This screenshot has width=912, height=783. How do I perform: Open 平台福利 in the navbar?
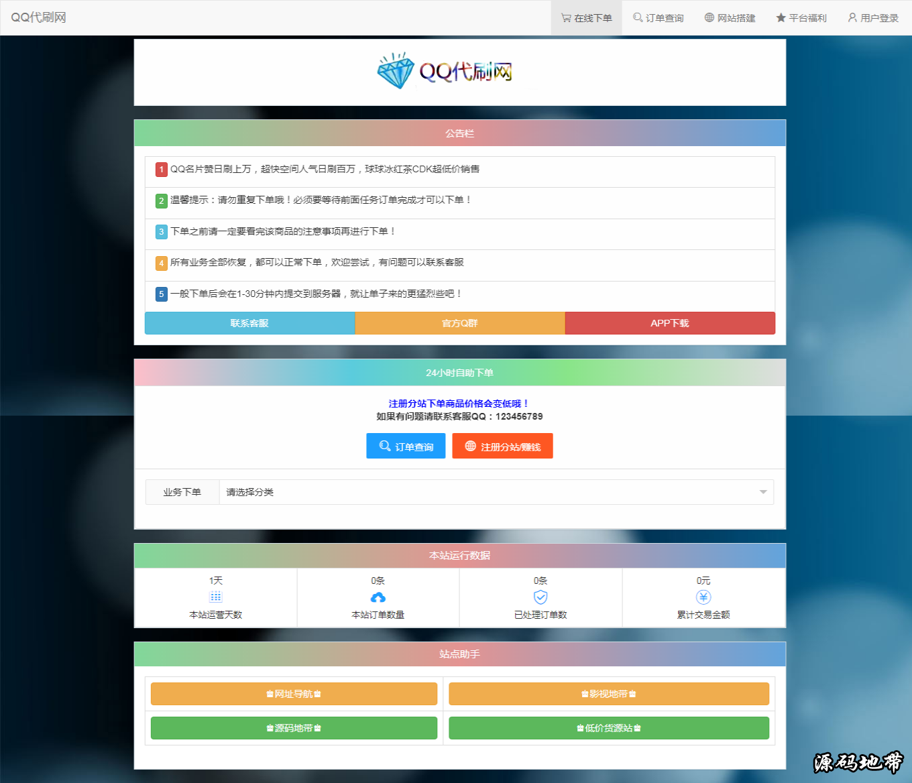tap(801, 18)
